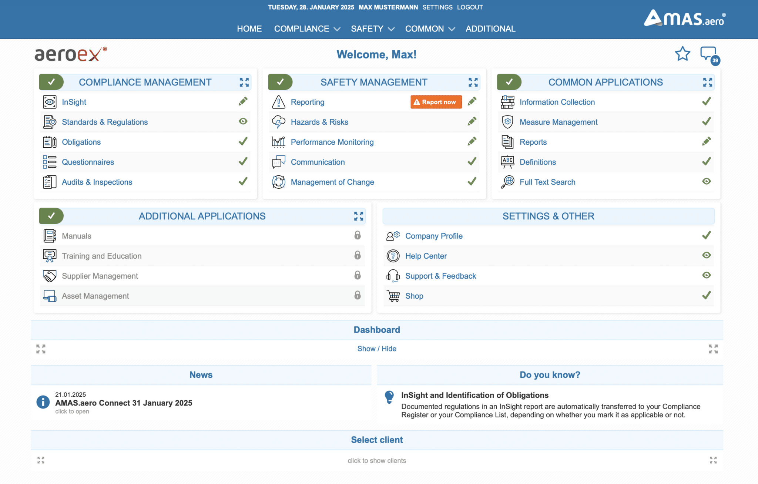Select the Performance Monitoring chart icon
Screen dimensions: 758x484
pos(279,141)
